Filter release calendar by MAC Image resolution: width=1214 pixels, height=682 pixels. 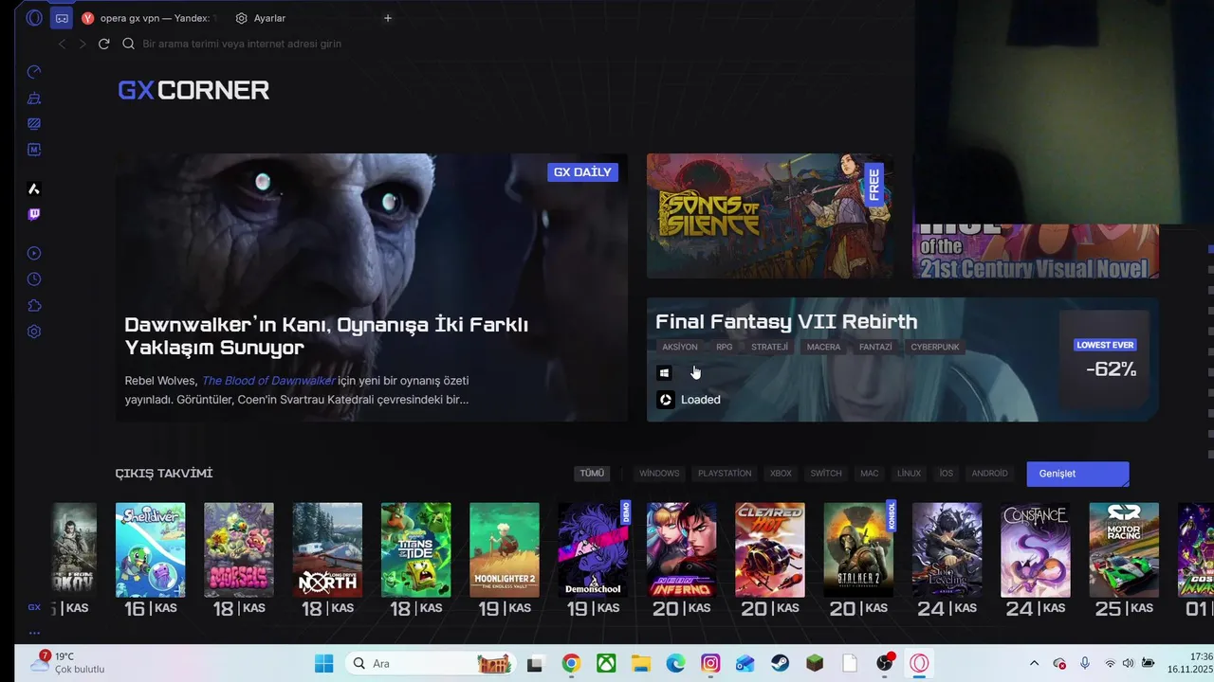tap(870, 474)
